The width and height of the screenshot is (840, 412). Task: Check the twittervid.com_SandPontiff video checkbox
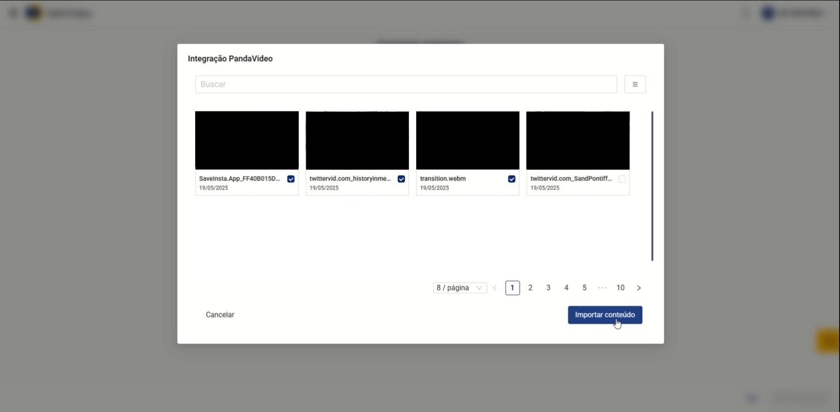(622, 179)
